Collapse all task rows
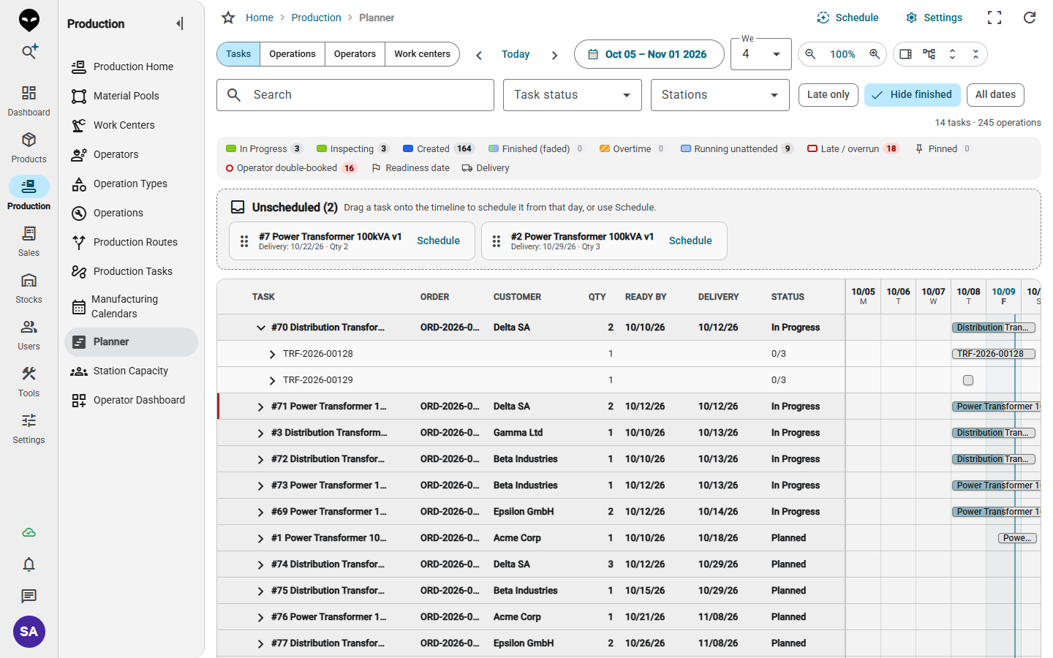1053x658 pixels. (975, 54)
